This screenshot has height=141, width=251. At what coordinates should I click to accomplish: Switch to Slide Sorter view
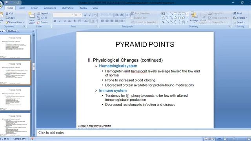click(209, 139)
